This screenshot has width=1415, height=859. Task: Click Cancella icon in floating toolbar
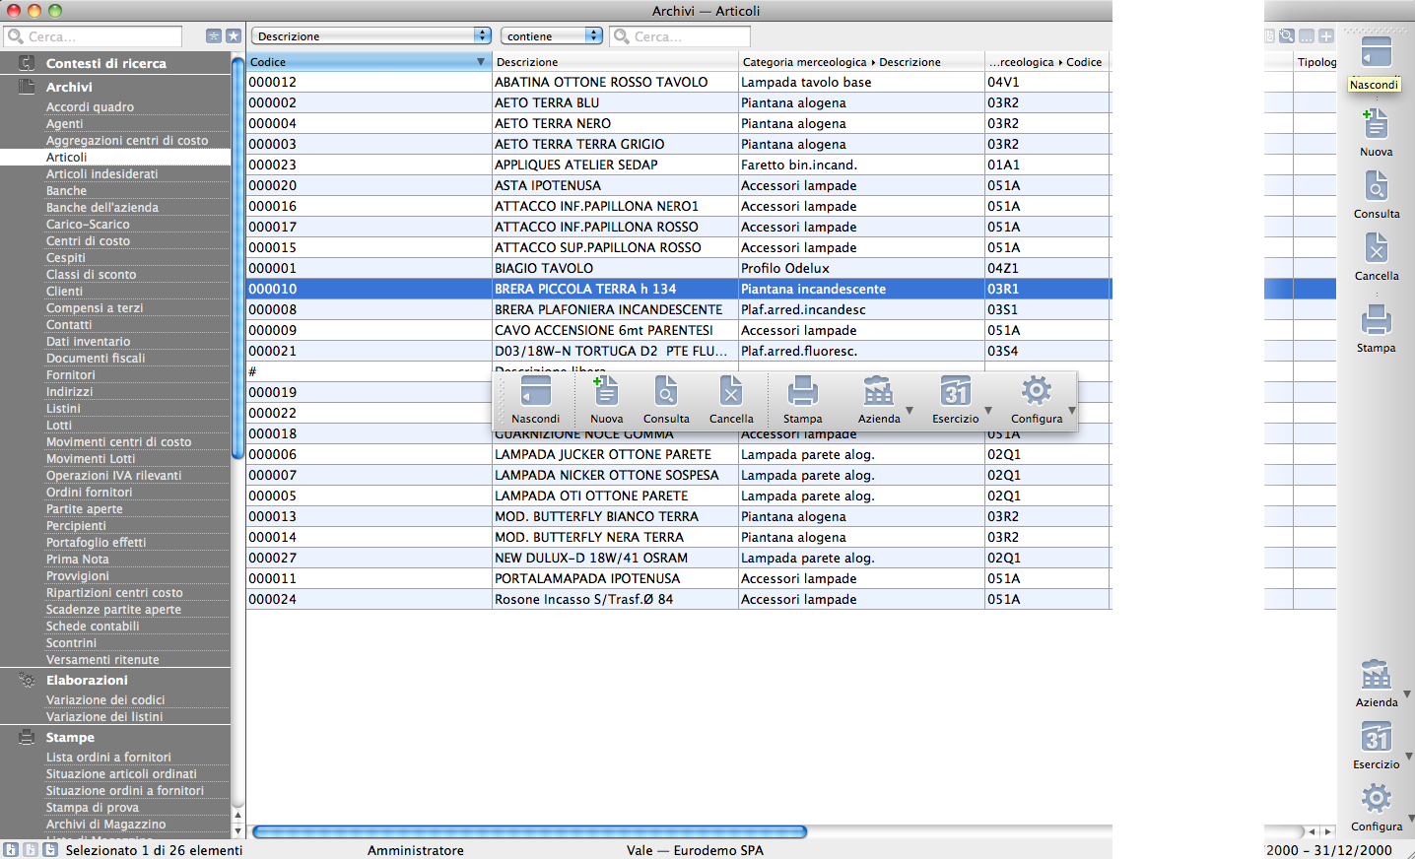tap(731, 392)
